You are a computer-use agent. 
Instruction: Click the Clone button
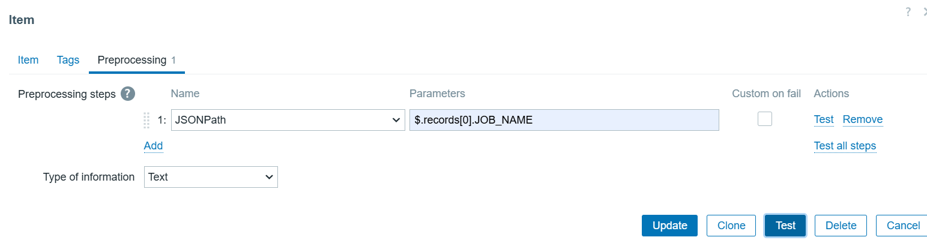[731, 226]
